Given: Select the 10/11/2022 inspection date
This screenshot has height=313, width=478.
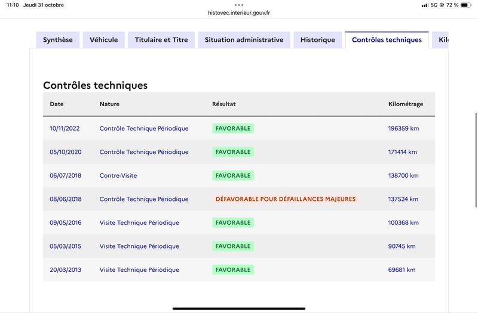Looking at the screenshot, I should click(x=65, y=128).
